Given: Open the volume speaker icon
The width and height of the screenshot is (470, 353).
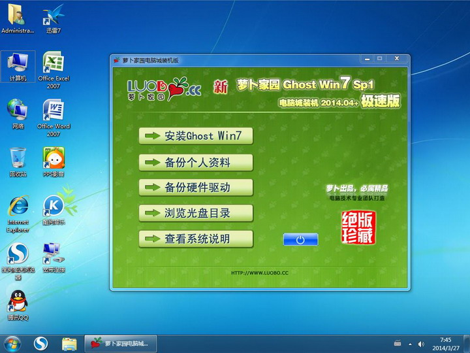Looking at the screenshot, I should [421, 344].
